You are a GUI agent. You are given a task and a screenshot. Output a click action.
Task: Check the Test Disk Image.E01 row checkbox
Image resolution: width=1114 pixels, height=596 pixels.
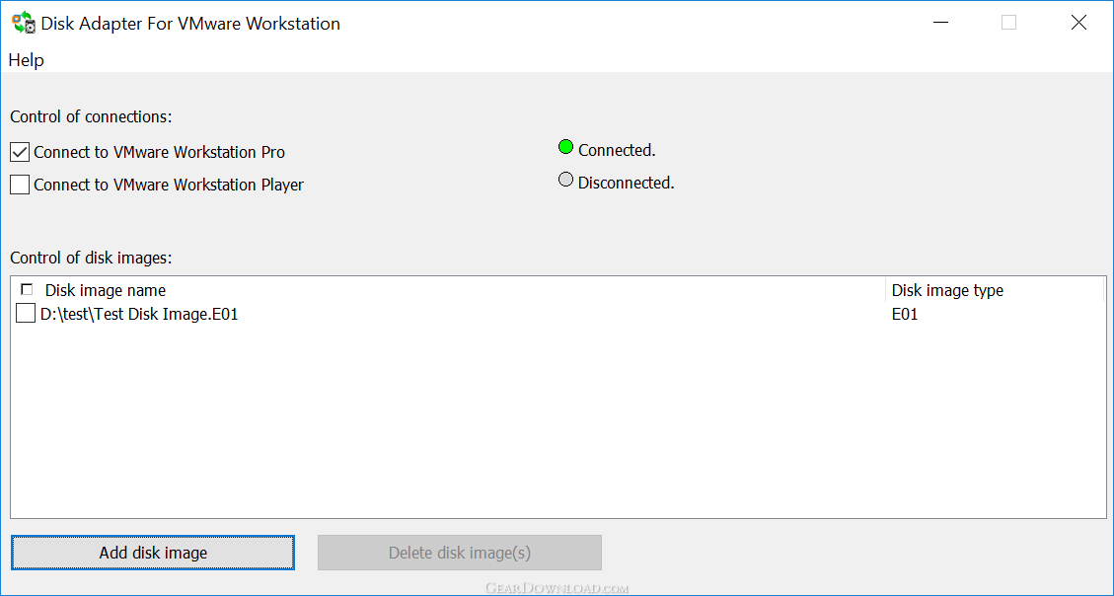(26, 313)
